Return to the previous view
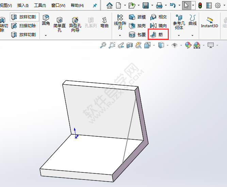This screenshot has height=187, width=227. [x=121, y=45]
